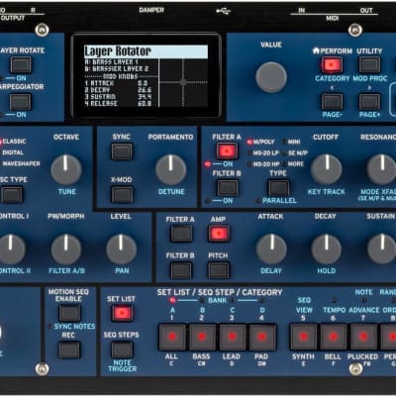Adjust the PORTAMENTO / DETUNE knob
The height and width of the screenshot is (396, 396).
click(x=171, y=169)
